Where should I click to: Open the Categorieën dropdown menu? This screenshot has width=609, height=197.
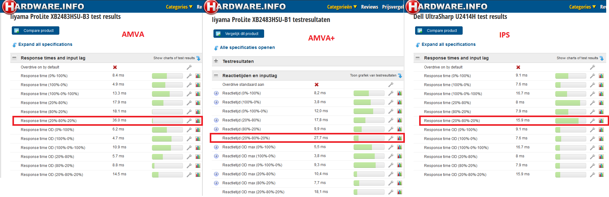[x=342, y=7]
